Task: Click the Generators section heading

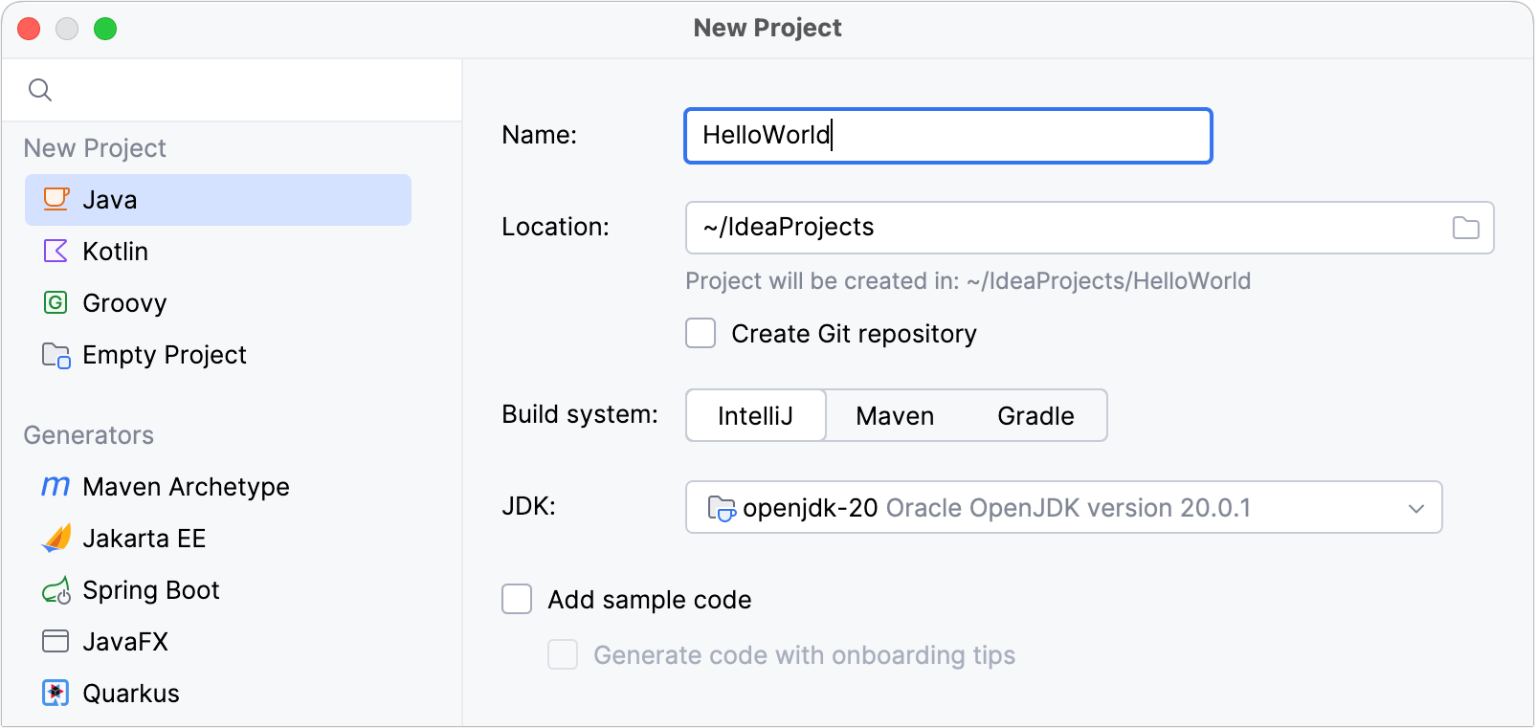Action: pos(88,435)
